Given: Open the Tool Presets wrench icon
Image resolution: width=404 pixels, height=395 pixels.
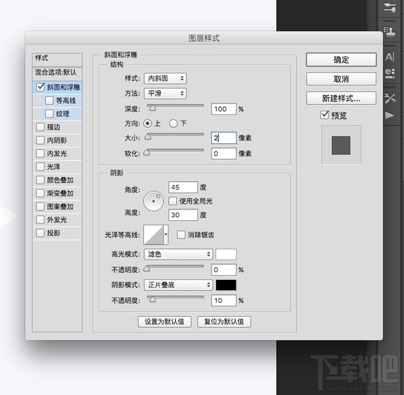Looking at the screenshot, I should (390, 98).
